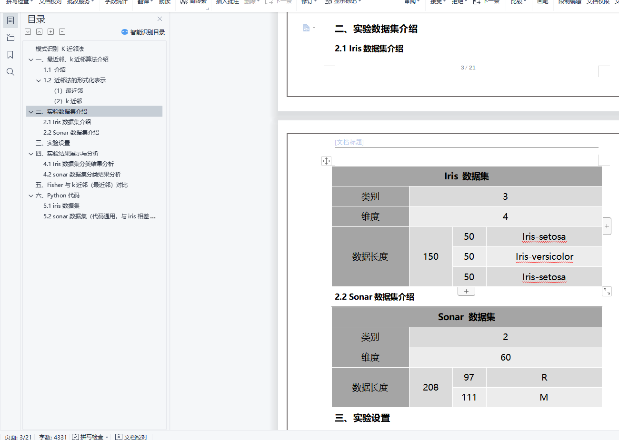619x440 pixels.
Task: Click the 2.2 Sonar 数据集介绍 document heading
Action: [374, 297]
